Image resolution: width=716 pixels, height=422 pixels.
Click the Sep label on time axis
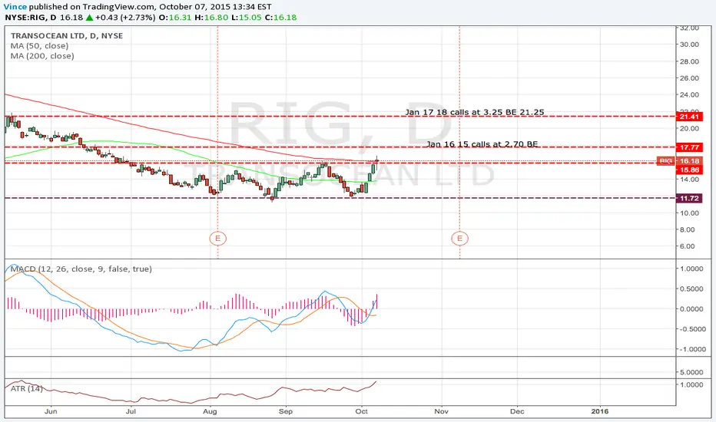(x=285, y=411)
